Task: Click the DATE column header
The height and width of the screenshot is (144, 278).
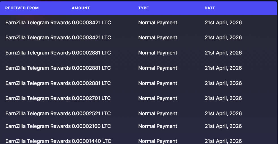Action: pyautogui.click(x=210, y=8)
